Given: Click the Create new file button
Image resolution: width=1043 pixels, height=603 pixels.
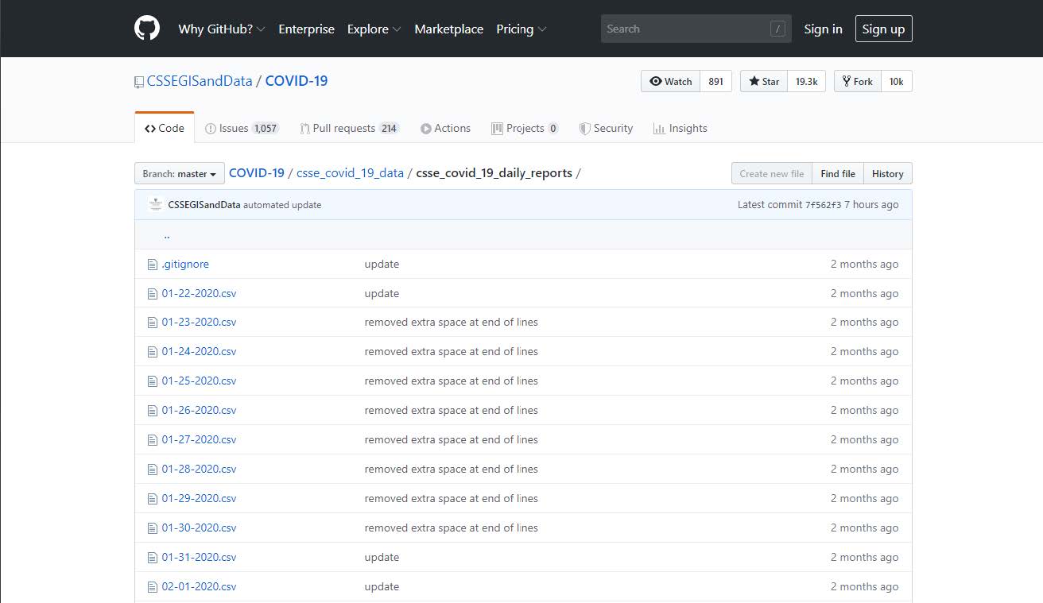Looking at the screenshot, I should pos(772,173).
